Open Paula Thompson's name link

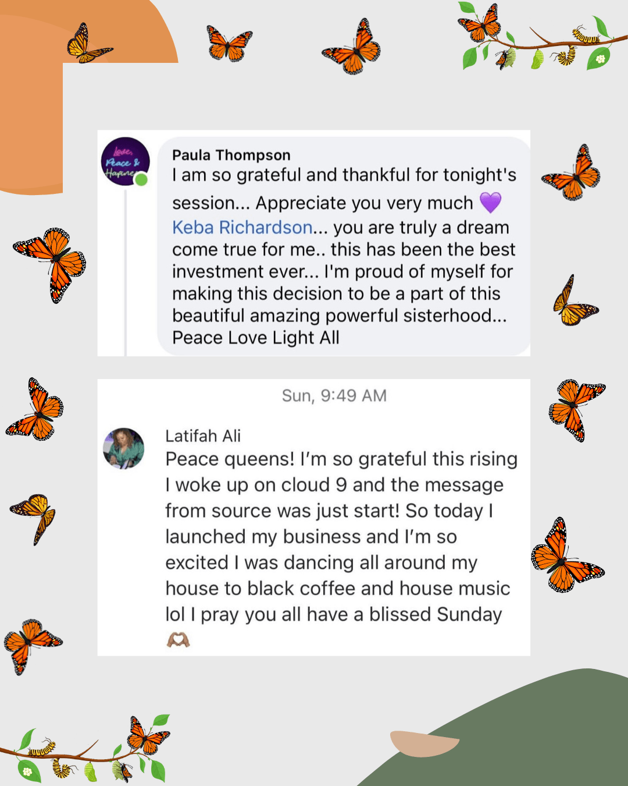coord(231,155)
